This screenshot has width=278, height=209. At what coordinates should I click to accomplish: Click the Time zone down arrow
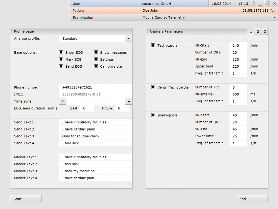[x=62, y=101]
